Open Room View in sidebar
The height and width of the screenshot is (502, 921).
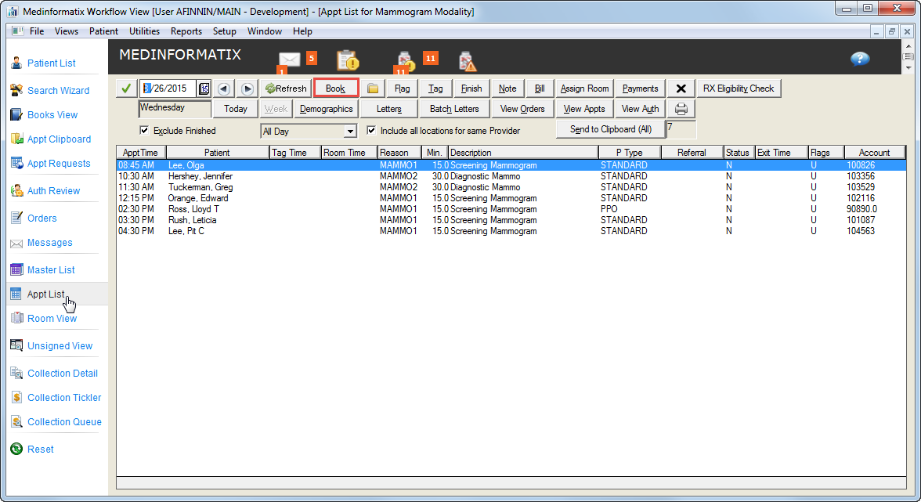52,318
